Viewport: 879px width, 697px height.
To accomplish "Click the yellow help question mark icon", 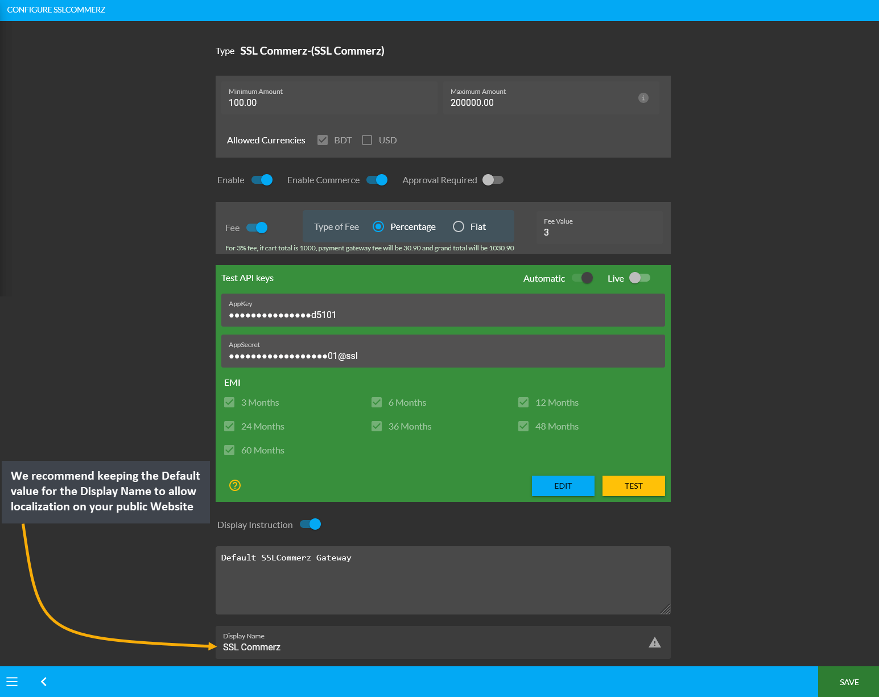I will (235, 485).
